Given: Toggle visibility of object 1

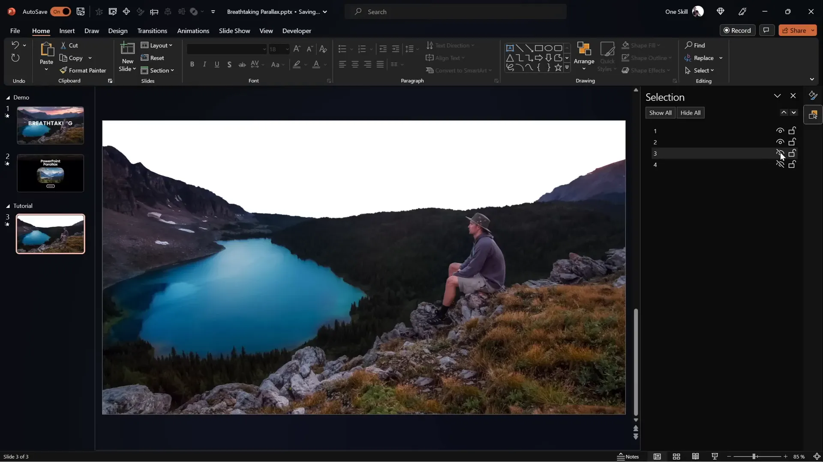Looking at the screenshot, I should tap(779, 130).
